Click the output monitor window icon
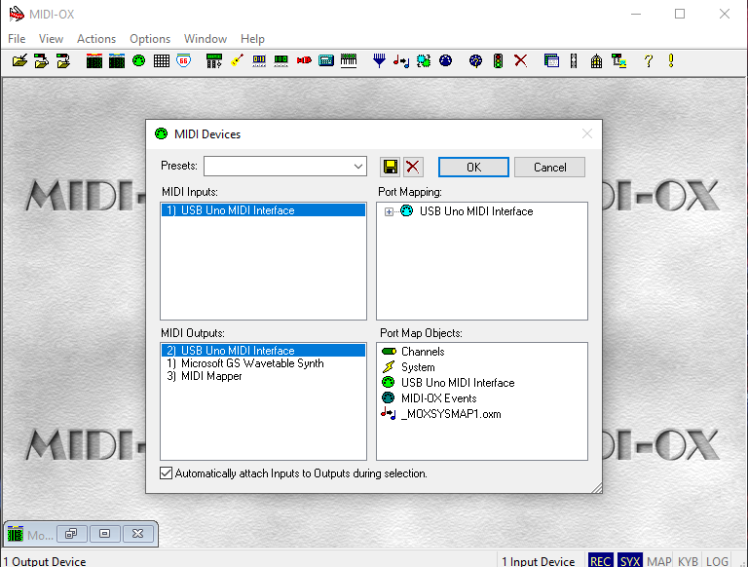The height and width of the screenshot is (567, 748). point(117,61)
